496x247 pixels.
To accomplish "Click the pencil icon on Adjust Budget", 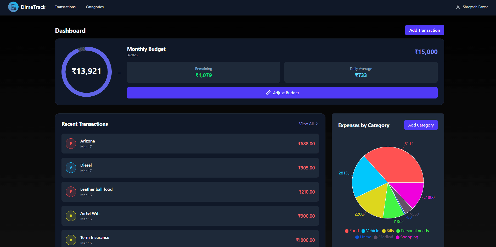I will 268,93.
